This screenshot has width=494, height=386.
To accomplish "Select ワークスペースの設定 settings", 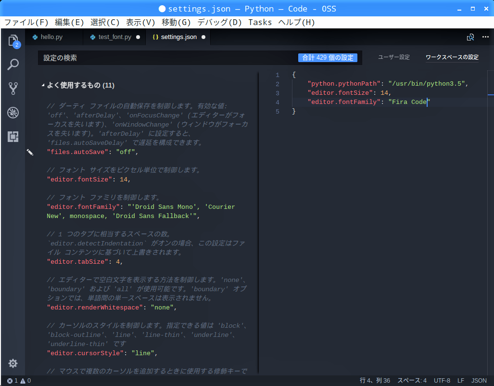I will tap(452, 57).
